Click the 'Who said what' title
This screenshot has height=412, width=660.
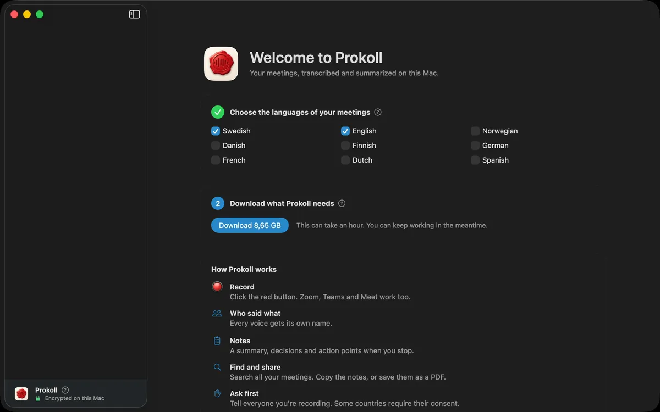pyautogui.click(x=255, y=313)
